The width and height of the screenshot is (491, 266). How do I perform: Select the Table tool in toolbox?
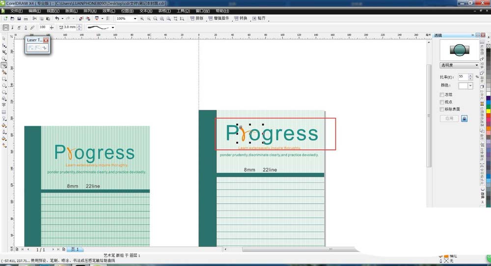pos(4,112)
